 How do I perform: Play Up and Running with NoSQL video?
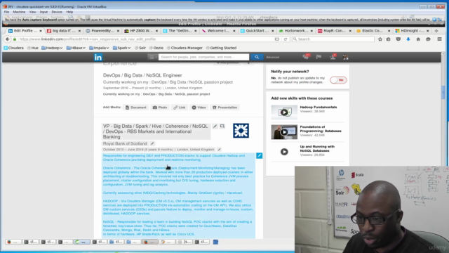284,152
